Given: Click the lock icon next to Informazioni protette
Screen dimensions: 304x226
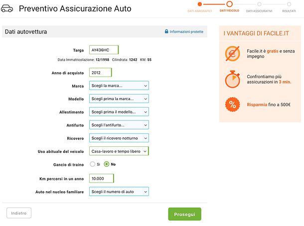Looking at the screenshot, I should (x=166, y=31).
